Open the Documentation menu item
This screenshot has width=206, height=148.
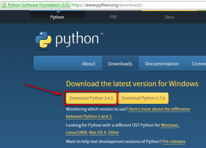tap(162, 64)
